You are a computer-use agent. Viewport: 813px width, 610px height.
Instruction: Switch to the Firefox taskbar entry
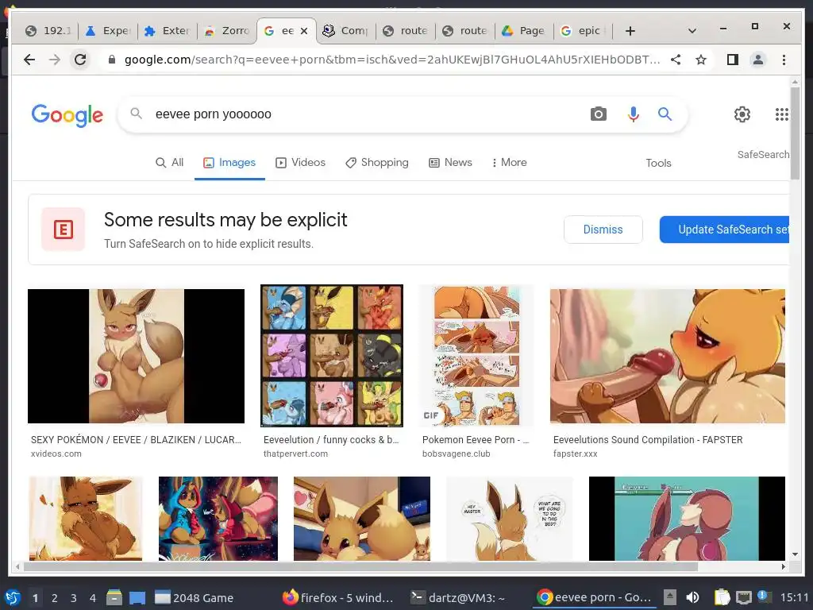pyautogui.click(x=338, y=597)
